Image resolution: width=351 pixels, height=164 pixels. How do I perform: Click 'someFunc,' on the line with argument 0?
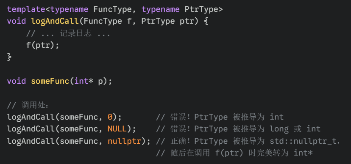81,117
